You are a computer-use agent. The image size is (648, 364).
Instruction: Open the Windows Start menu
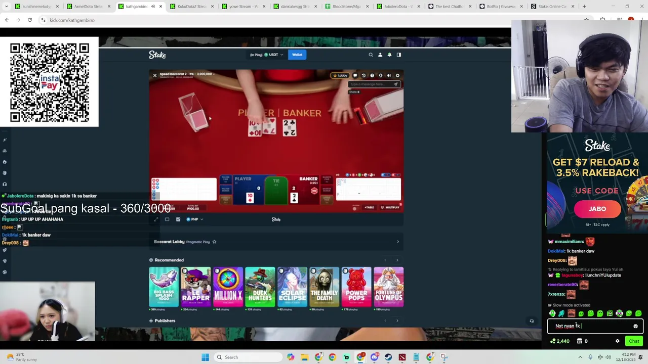[x=205, y=357]
